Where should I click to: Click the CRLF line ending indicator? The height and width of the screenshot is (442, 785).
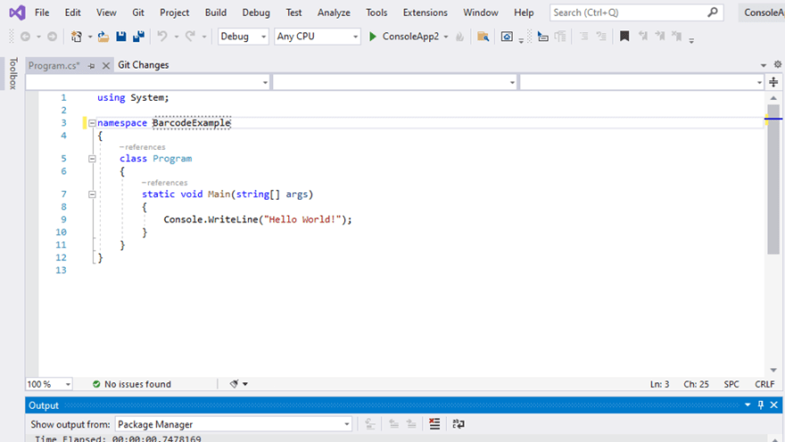764,384
